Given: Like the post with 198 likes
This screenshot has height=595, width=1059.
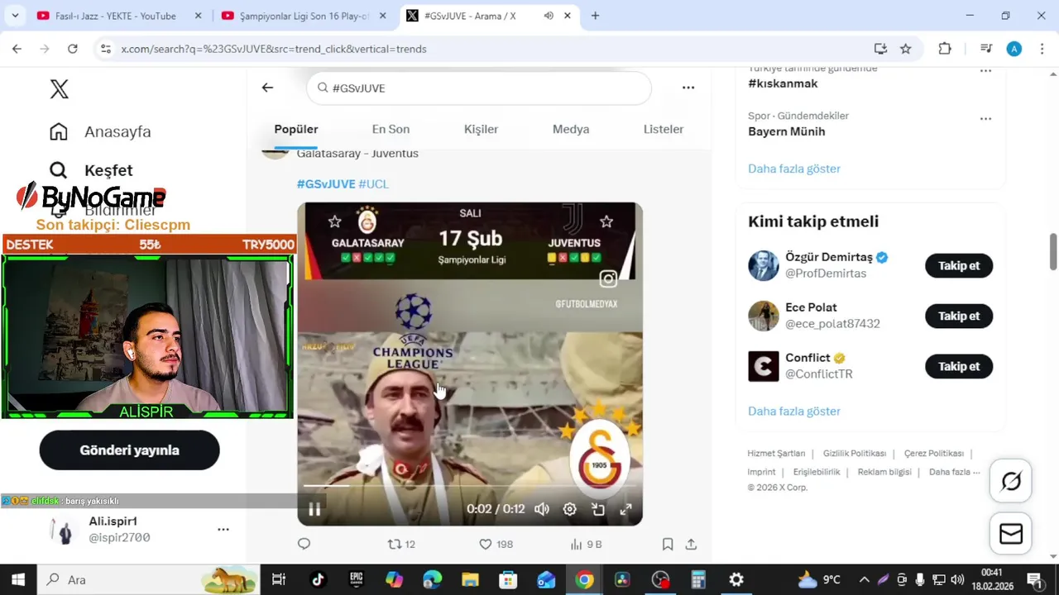Looking at the screenshot, I should (x=496, y=544).
